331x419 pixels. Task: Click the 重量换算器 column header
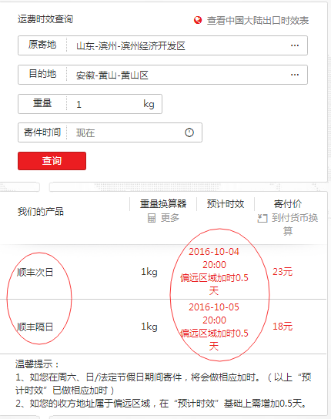pyautogui.click(x=163, y=204)
